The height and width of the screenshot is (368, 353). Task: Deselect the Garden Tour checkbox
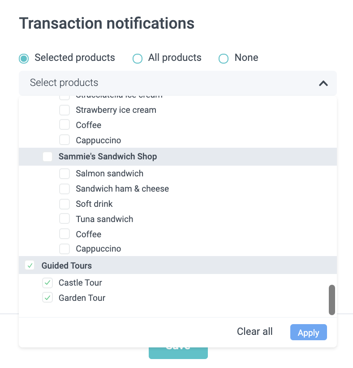pos(47,298)
